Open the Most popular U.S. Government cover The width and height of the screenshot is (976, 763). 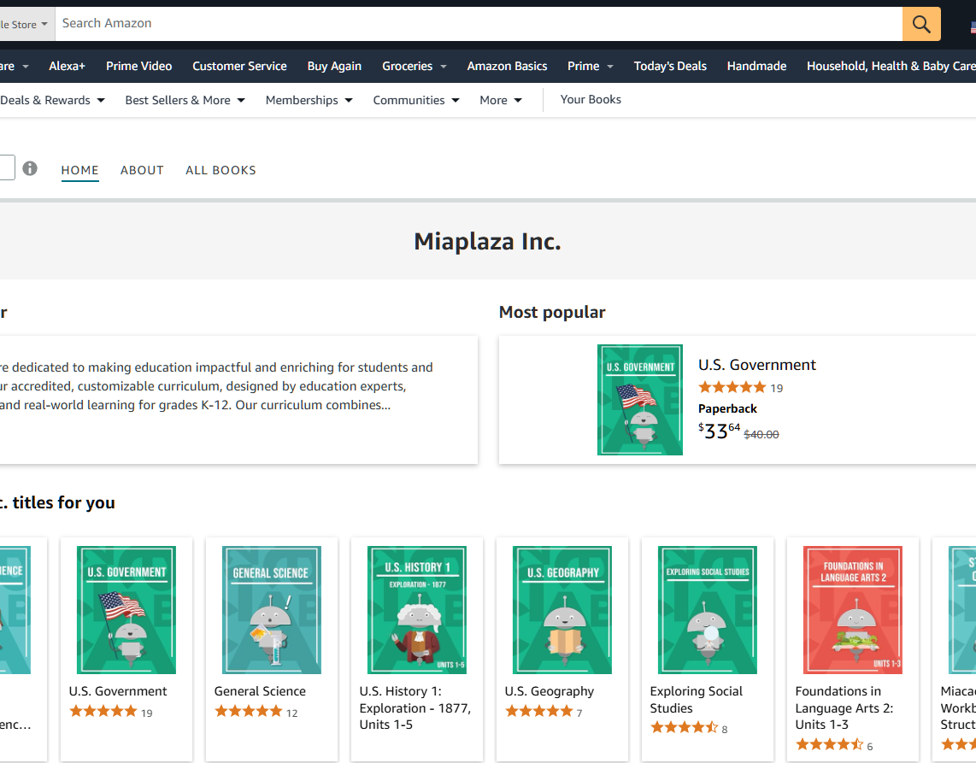(640, 400)
